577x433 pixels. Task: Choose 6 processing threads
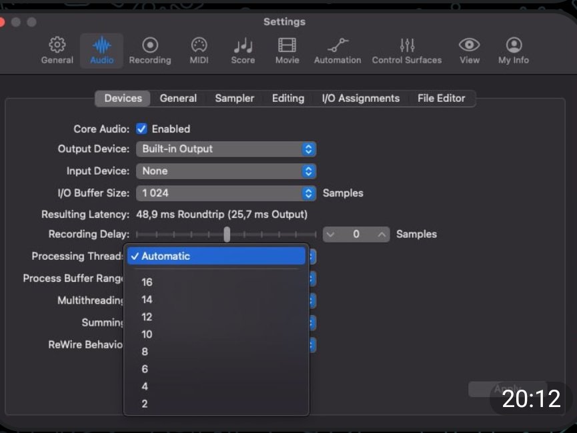pyautogui.click(x=216, y=369)
